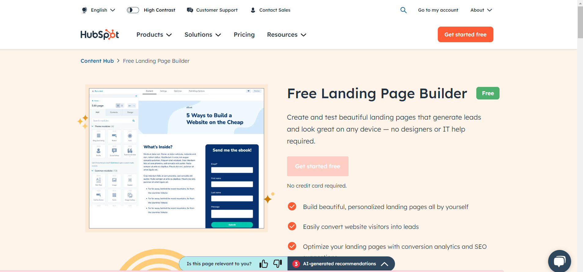Expand the Products menu
Screen dimensions: 583x272
154,35
